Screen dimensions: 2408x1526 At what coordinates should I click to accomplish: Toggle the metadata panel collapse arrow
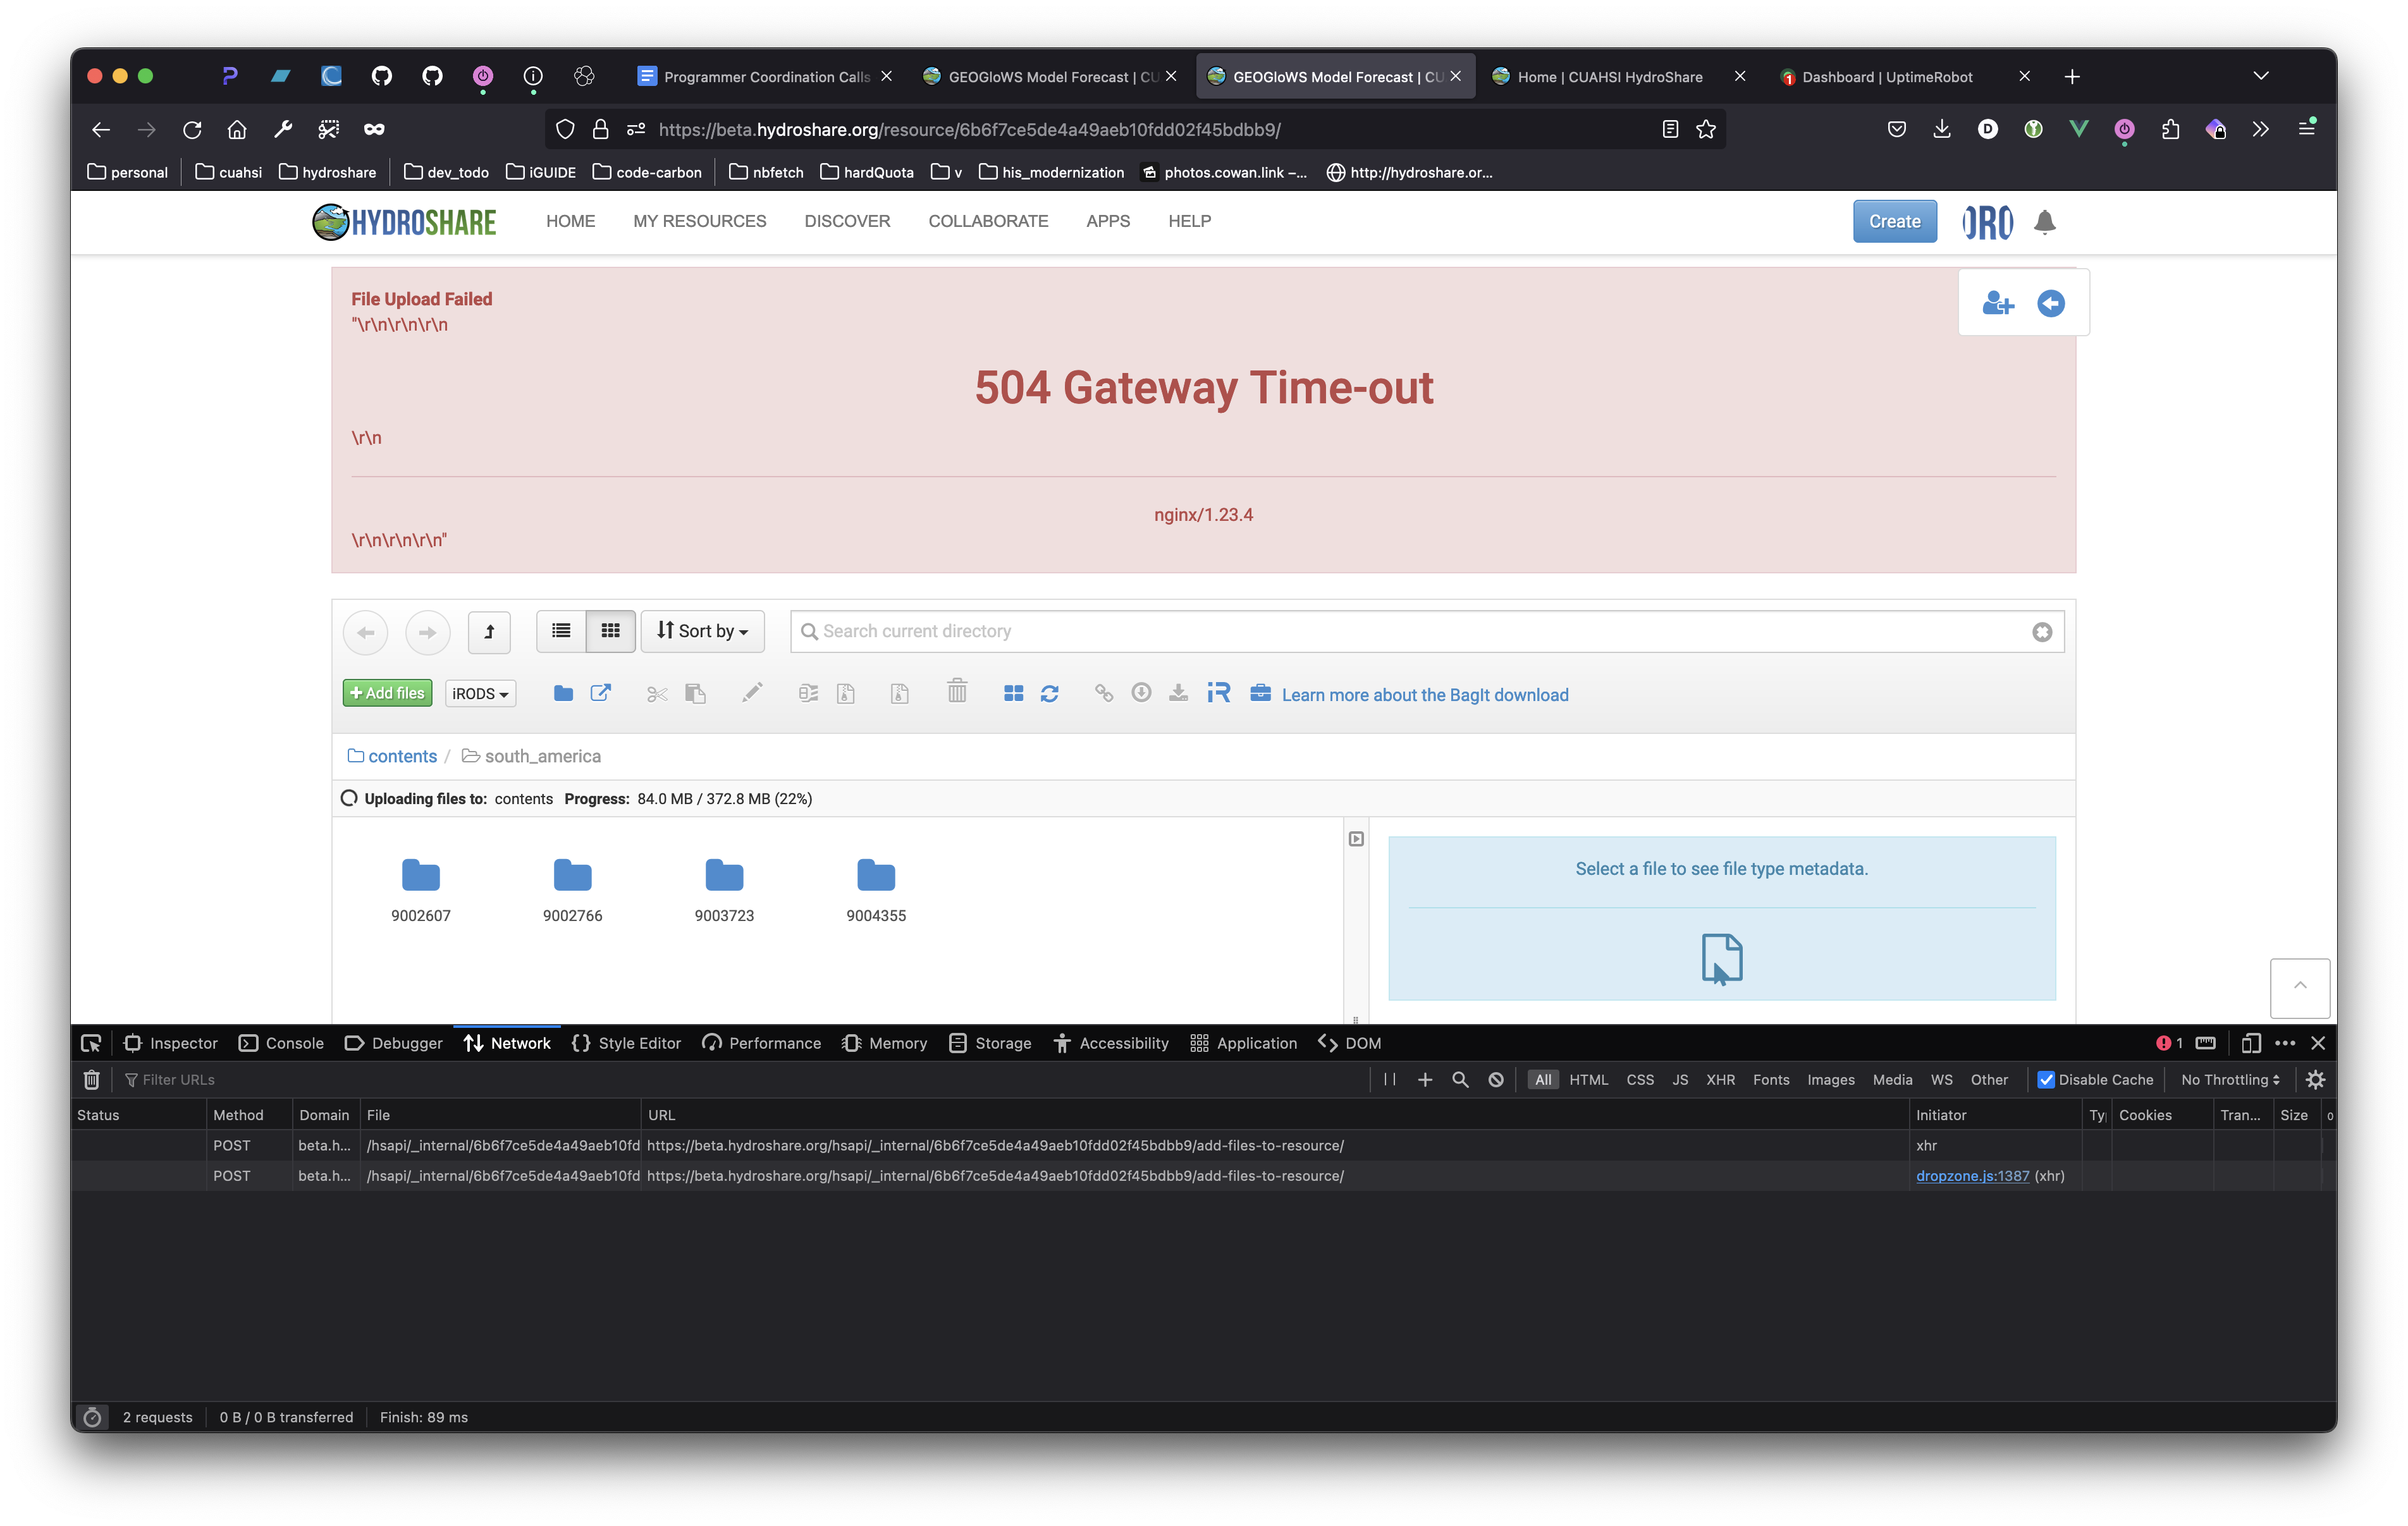click(1356, 839)
